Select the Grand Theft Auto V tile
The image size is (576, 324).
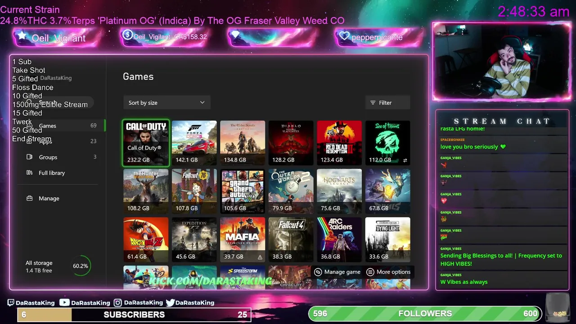[x=243, y=191]
